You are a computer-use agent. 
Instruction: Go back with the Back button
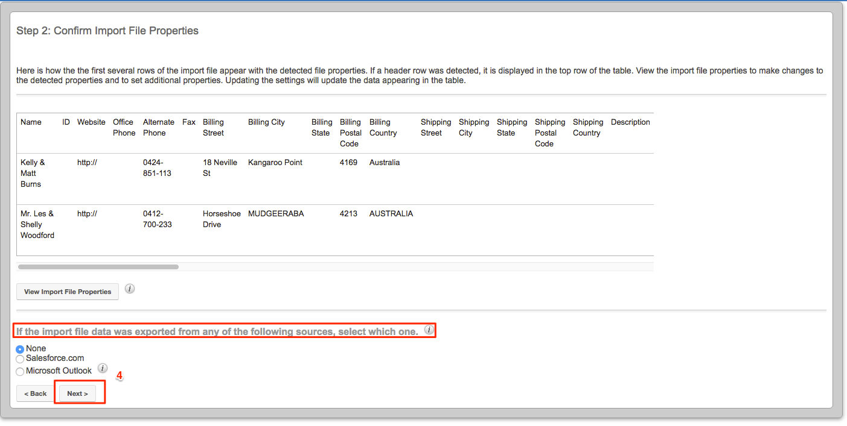(36, 393)
